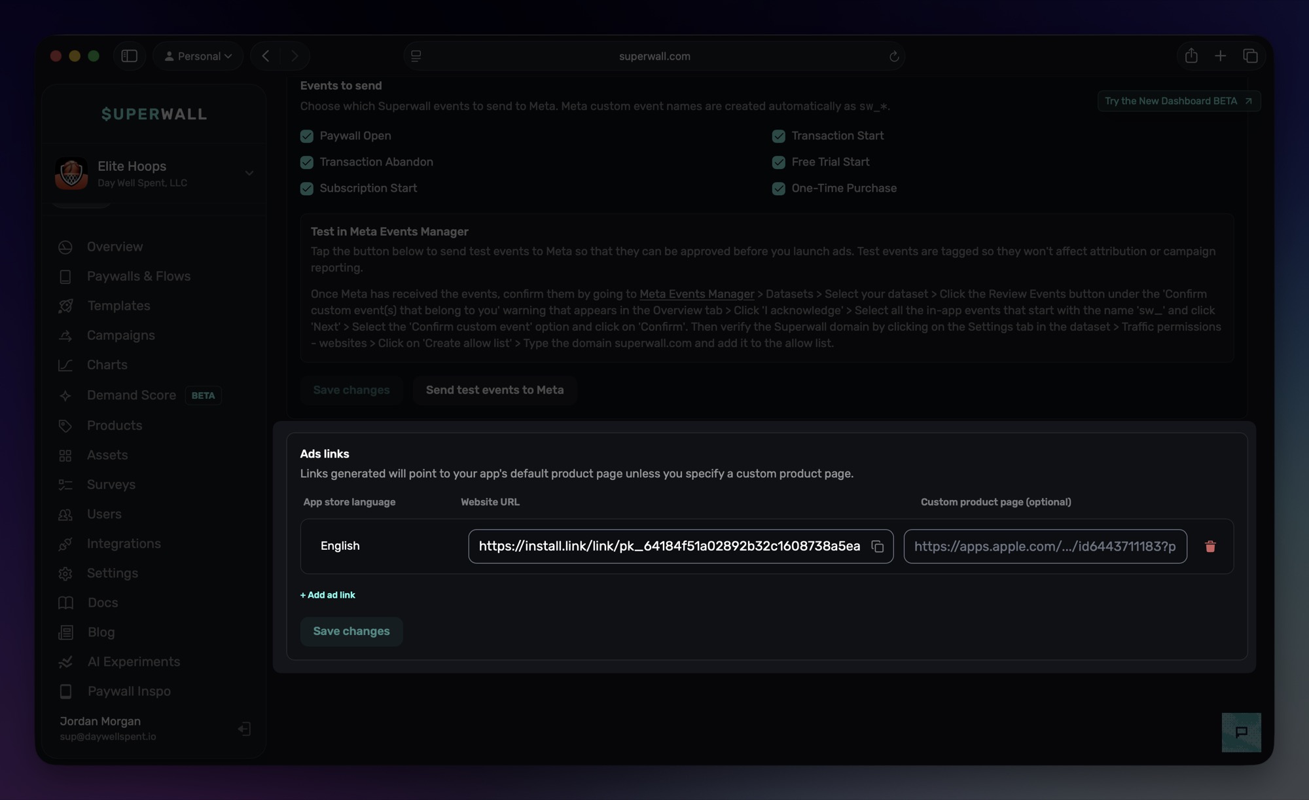Click the Settings gear icon
The image size is (1309, 800).
click(x=65, y=573)
